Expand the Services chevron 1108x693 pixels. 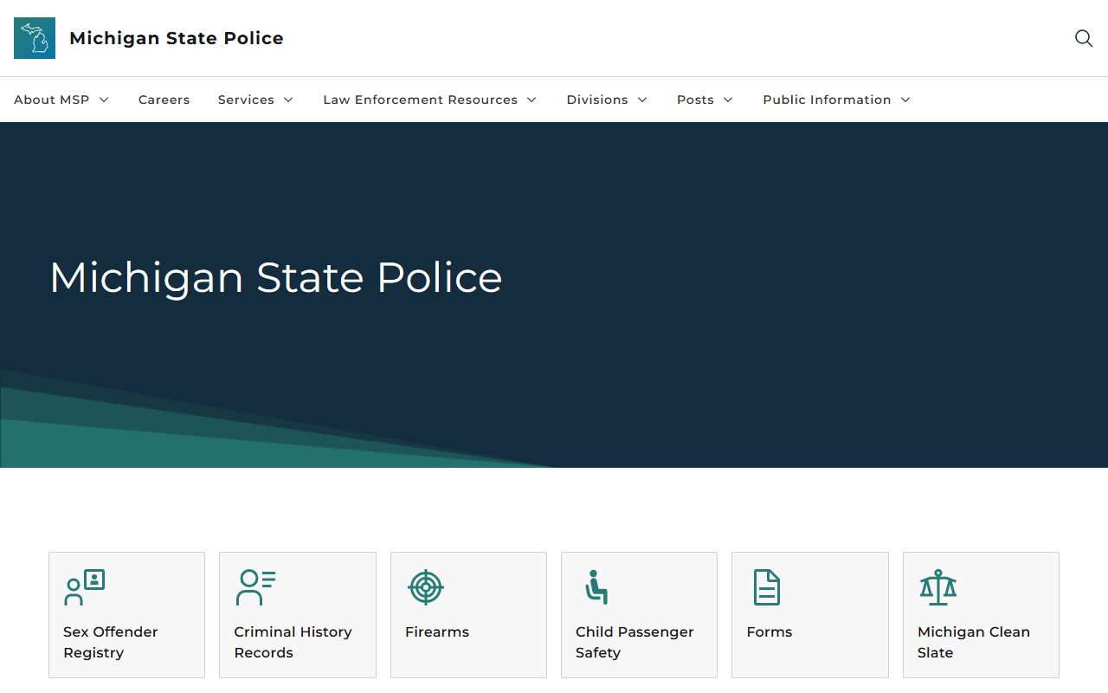point(288,100)
